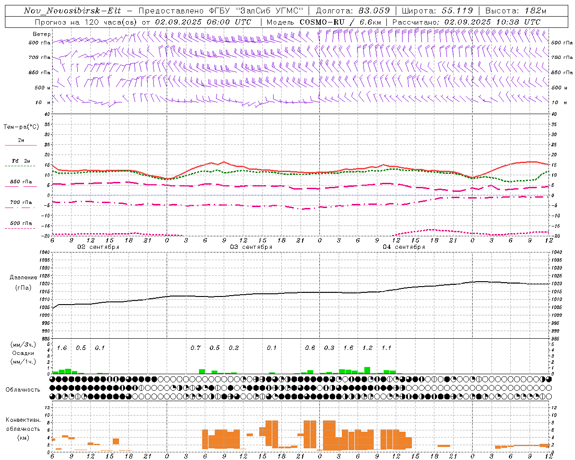Click the (мм/3ч.) precipitation unit label
Image resolution: width=575 pixels, height=460 pixels.
coord(23,345)
